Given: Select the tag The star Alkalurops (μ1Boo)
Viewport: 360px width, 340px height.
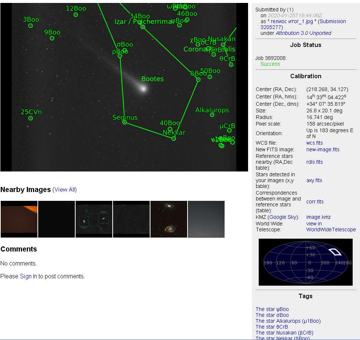Looking at the screenshot, I should point(288,321).
